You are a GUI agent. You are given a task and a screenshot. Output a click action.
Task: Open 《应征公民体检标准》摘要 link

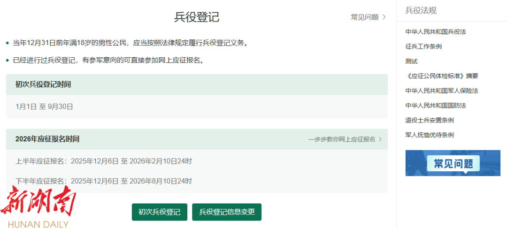(x=441, y=76)
